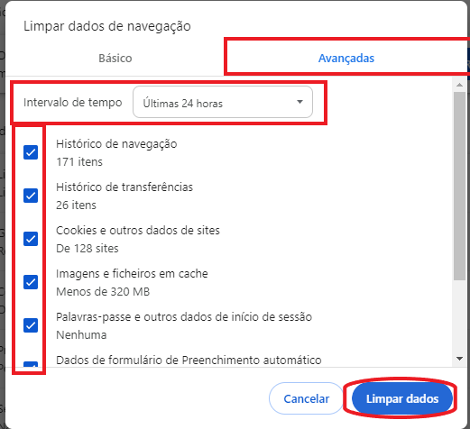Click the vertical scrollbar thumb
Image resolution: width=470 pixels, height=429 pixels.
click(459, 187)
